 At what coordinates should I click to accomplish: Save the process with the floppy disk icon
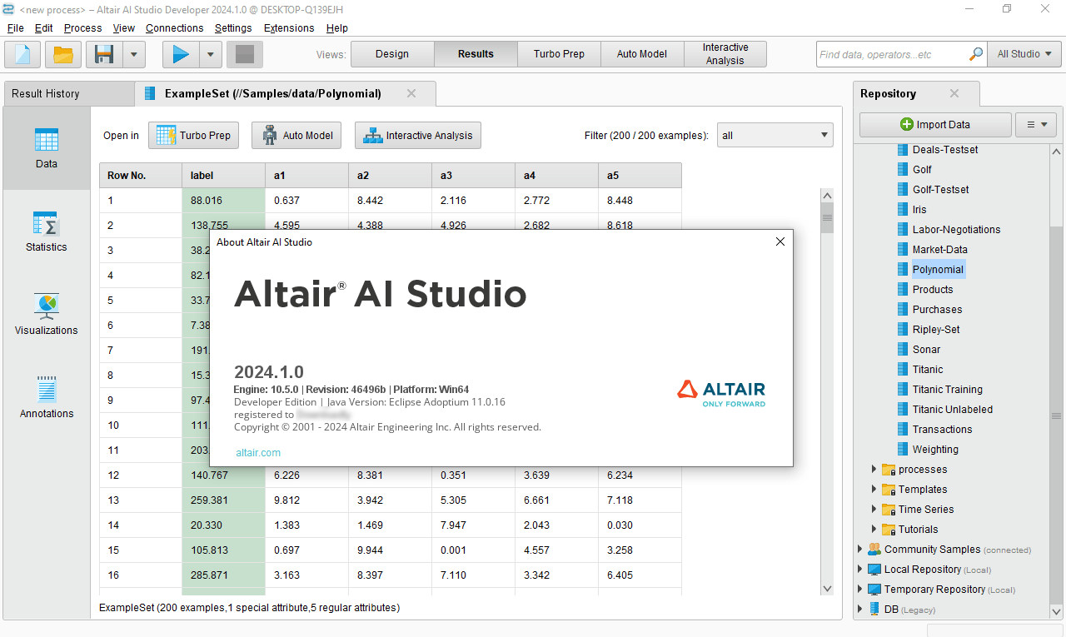pos(104,54)
